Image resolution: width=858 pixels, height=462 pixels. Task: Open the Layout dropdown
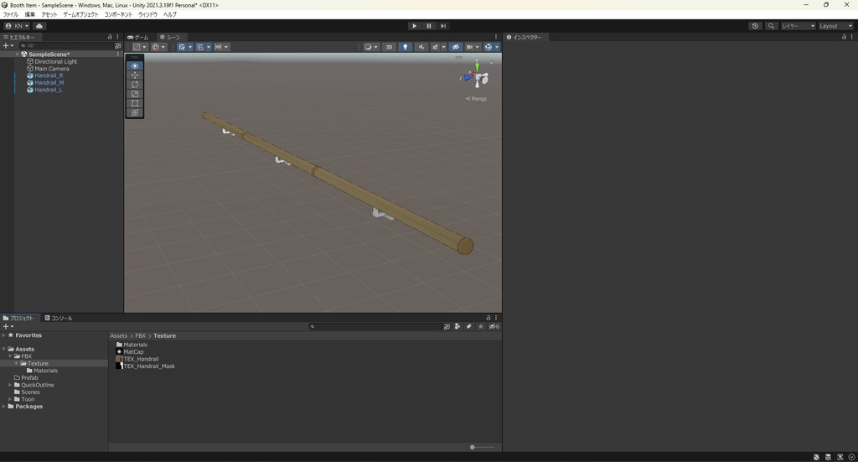pyautogui.click(x=835, y=26)
